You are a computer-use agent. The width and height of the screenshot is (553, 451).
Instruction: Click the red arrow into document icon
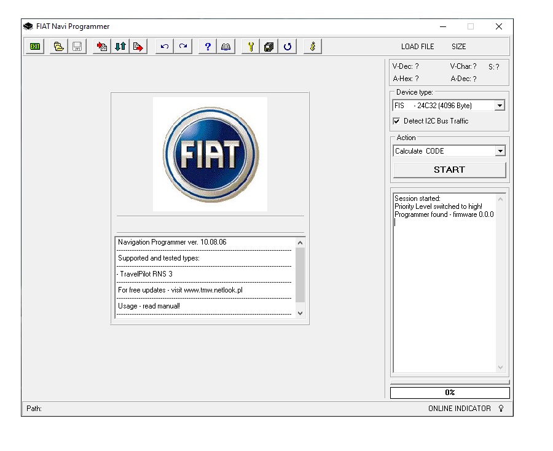point(102,47)
